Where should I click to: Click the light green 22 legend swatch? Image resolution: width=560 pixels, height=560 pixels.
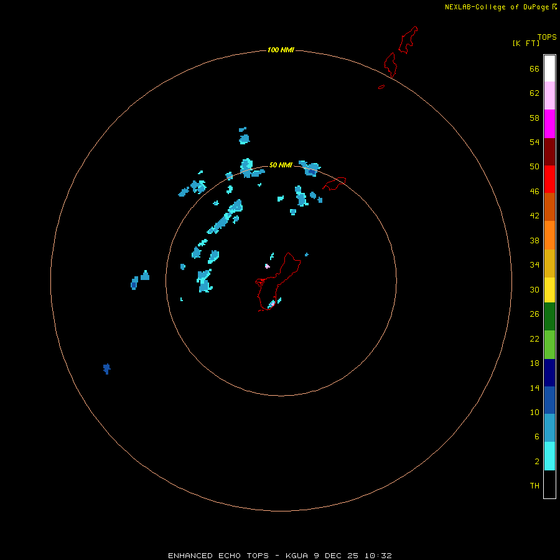(x=549, y=345)
